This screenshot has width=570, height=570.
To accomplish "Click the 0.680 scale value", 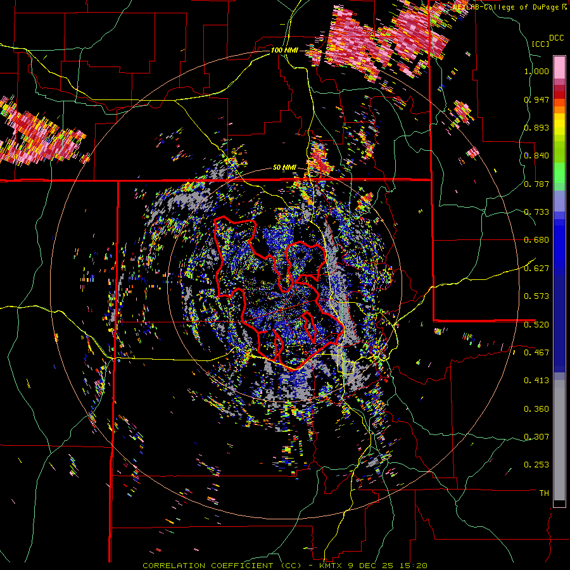I will 536,240.
